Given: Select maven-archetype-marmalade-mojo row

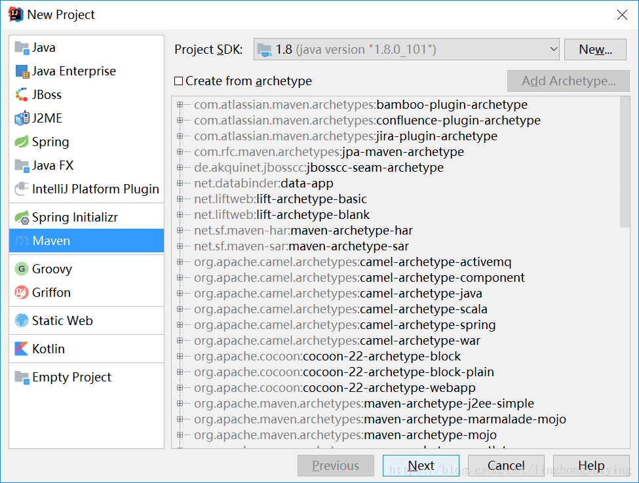Looking at the screenshot, I should click(380, 419).
